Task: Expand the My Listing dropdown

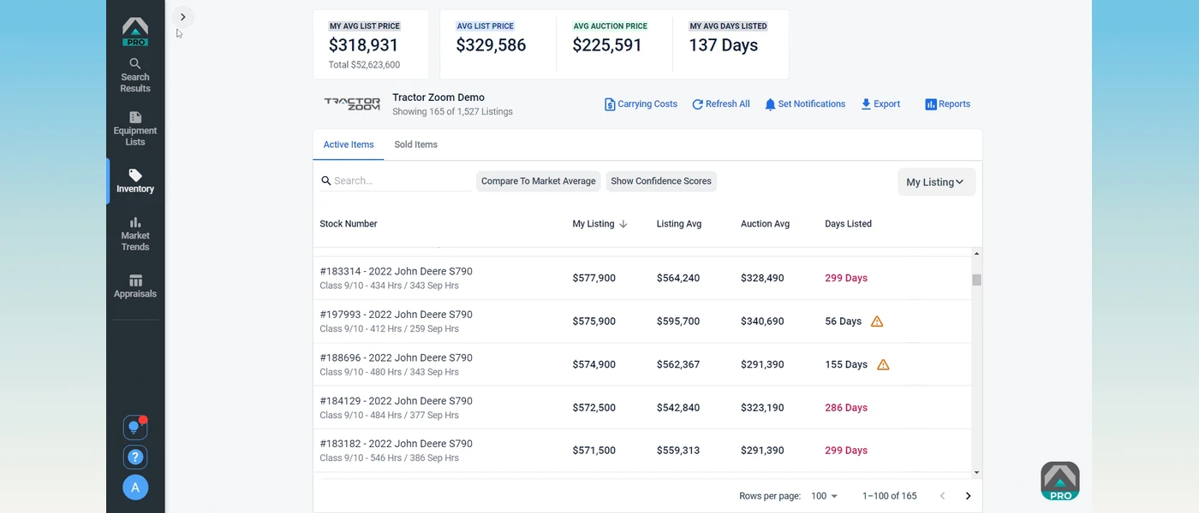Action: pyautogui.click(x=935, y=182)
